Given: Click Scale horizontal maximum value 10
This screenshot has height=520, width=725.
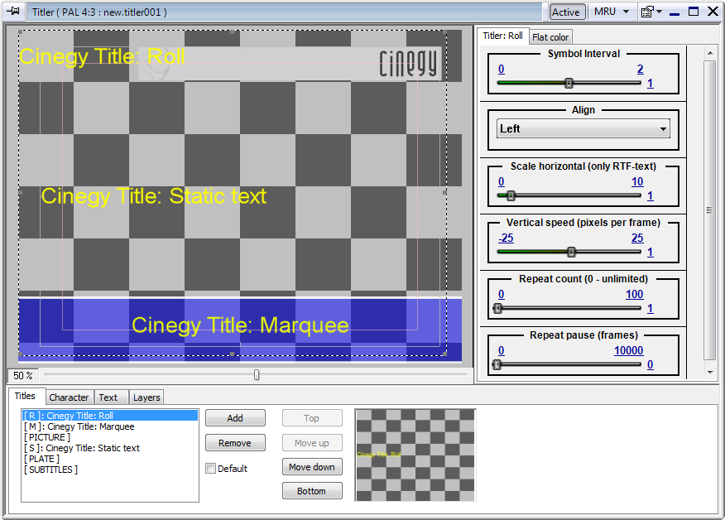Looking at the screenshot, I should click(637, 182).
